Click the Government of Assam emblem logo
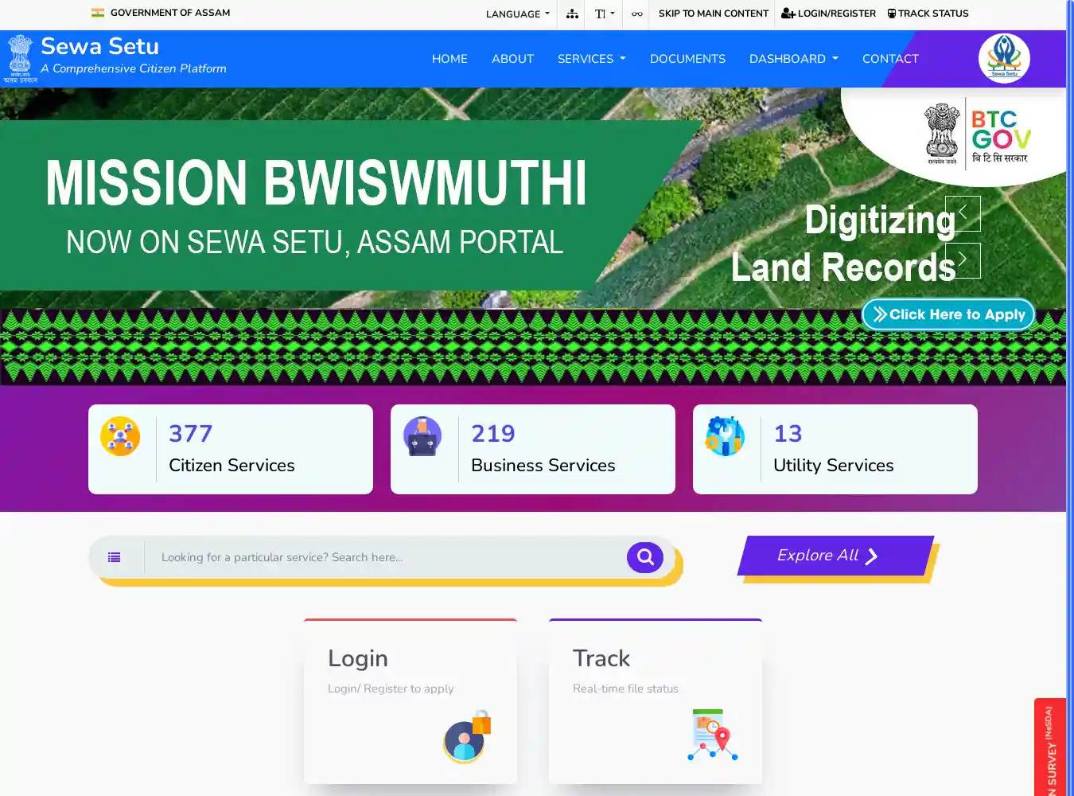Image resolution: width=1074 pixels, height=796 pixels. (x=20, y=59)
